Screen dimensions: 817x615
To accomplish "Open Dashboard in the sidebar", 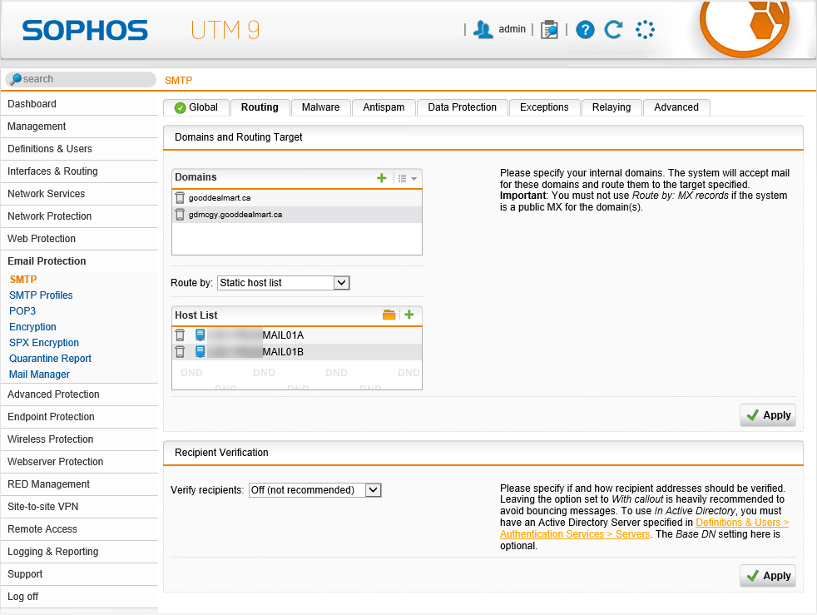I will point(80,104).
